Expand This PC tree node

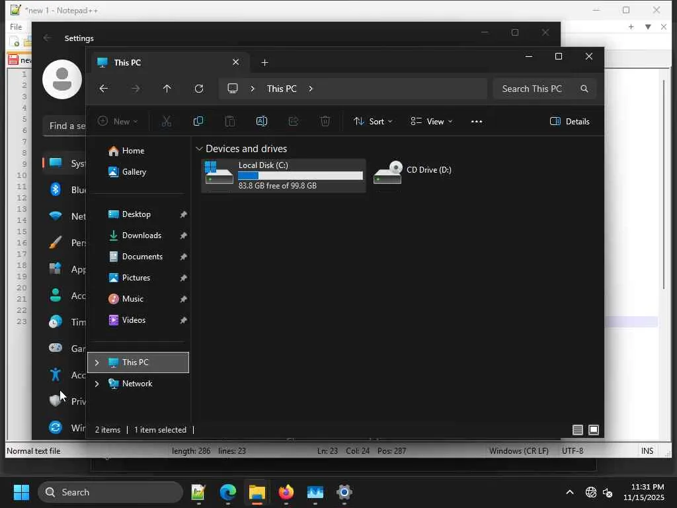97,362
